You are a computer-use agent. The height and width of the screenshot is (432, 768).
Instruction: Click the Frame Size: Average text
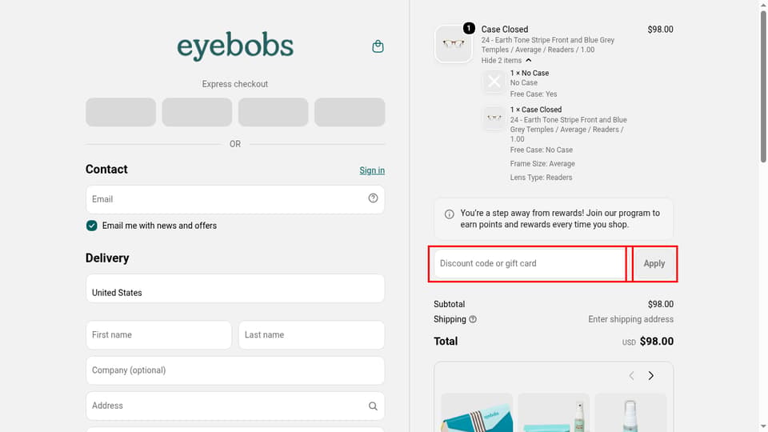pyautogui.click(x=542, y=163)
